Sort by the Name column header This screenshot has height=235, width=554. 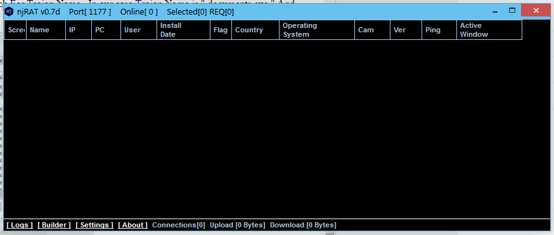pyautogui.click(x=46, y=30)
